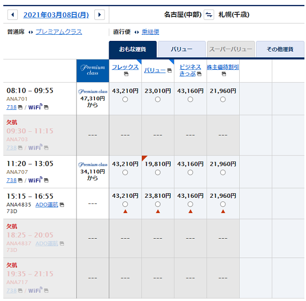Select 43,210円 flex fare for ANA707
Image resolution: width=306 pixels, height=301 pixels.
tap(125, 173)
